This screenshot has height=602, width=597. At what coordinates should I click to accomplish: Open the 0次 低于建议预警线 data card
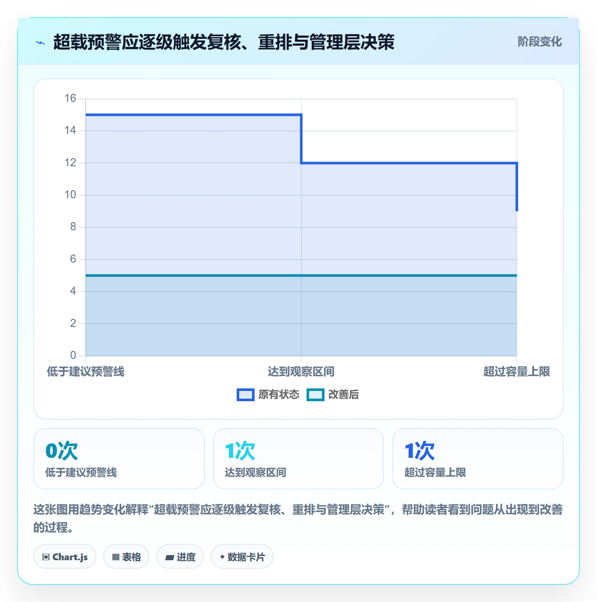119,459
